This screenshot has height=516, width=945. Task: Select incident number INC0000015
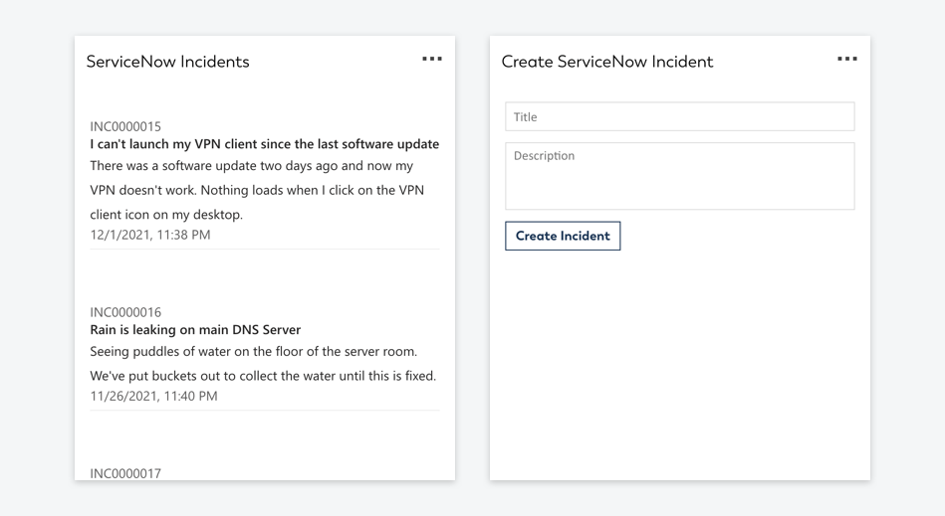125,126
